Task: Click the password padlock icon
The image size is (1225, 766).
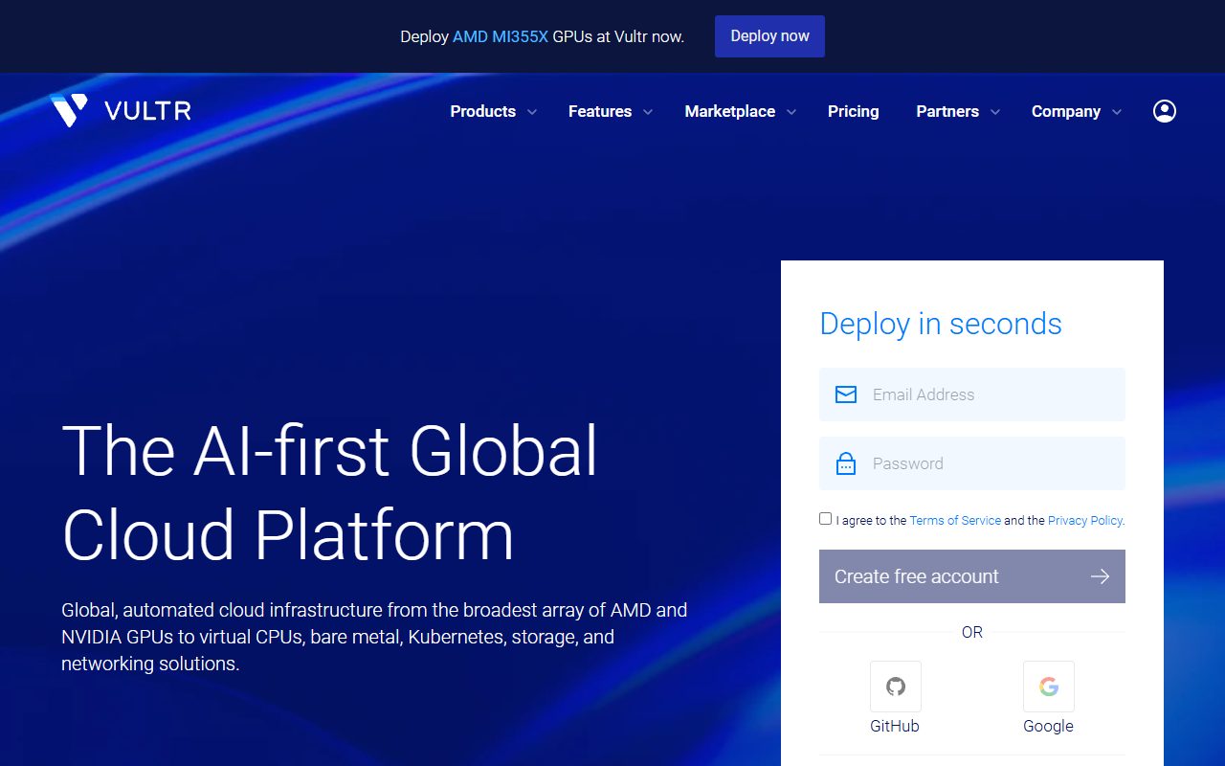Action: coord(846,462)
